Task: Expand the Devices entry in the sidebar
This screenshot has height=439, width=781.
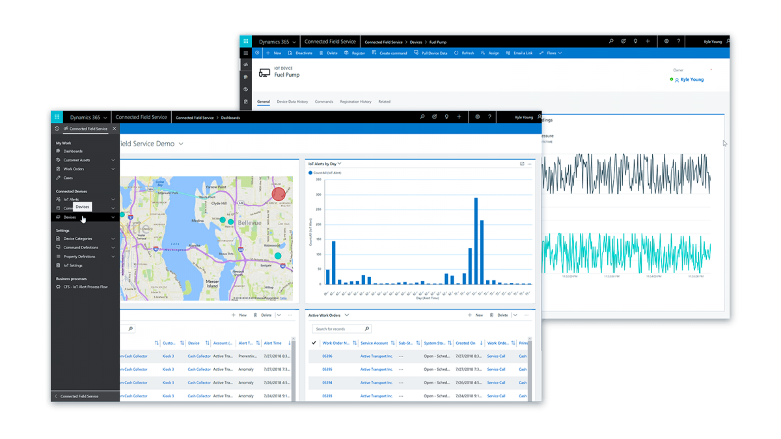Action: pyautogui.click(x=113, y=216)
